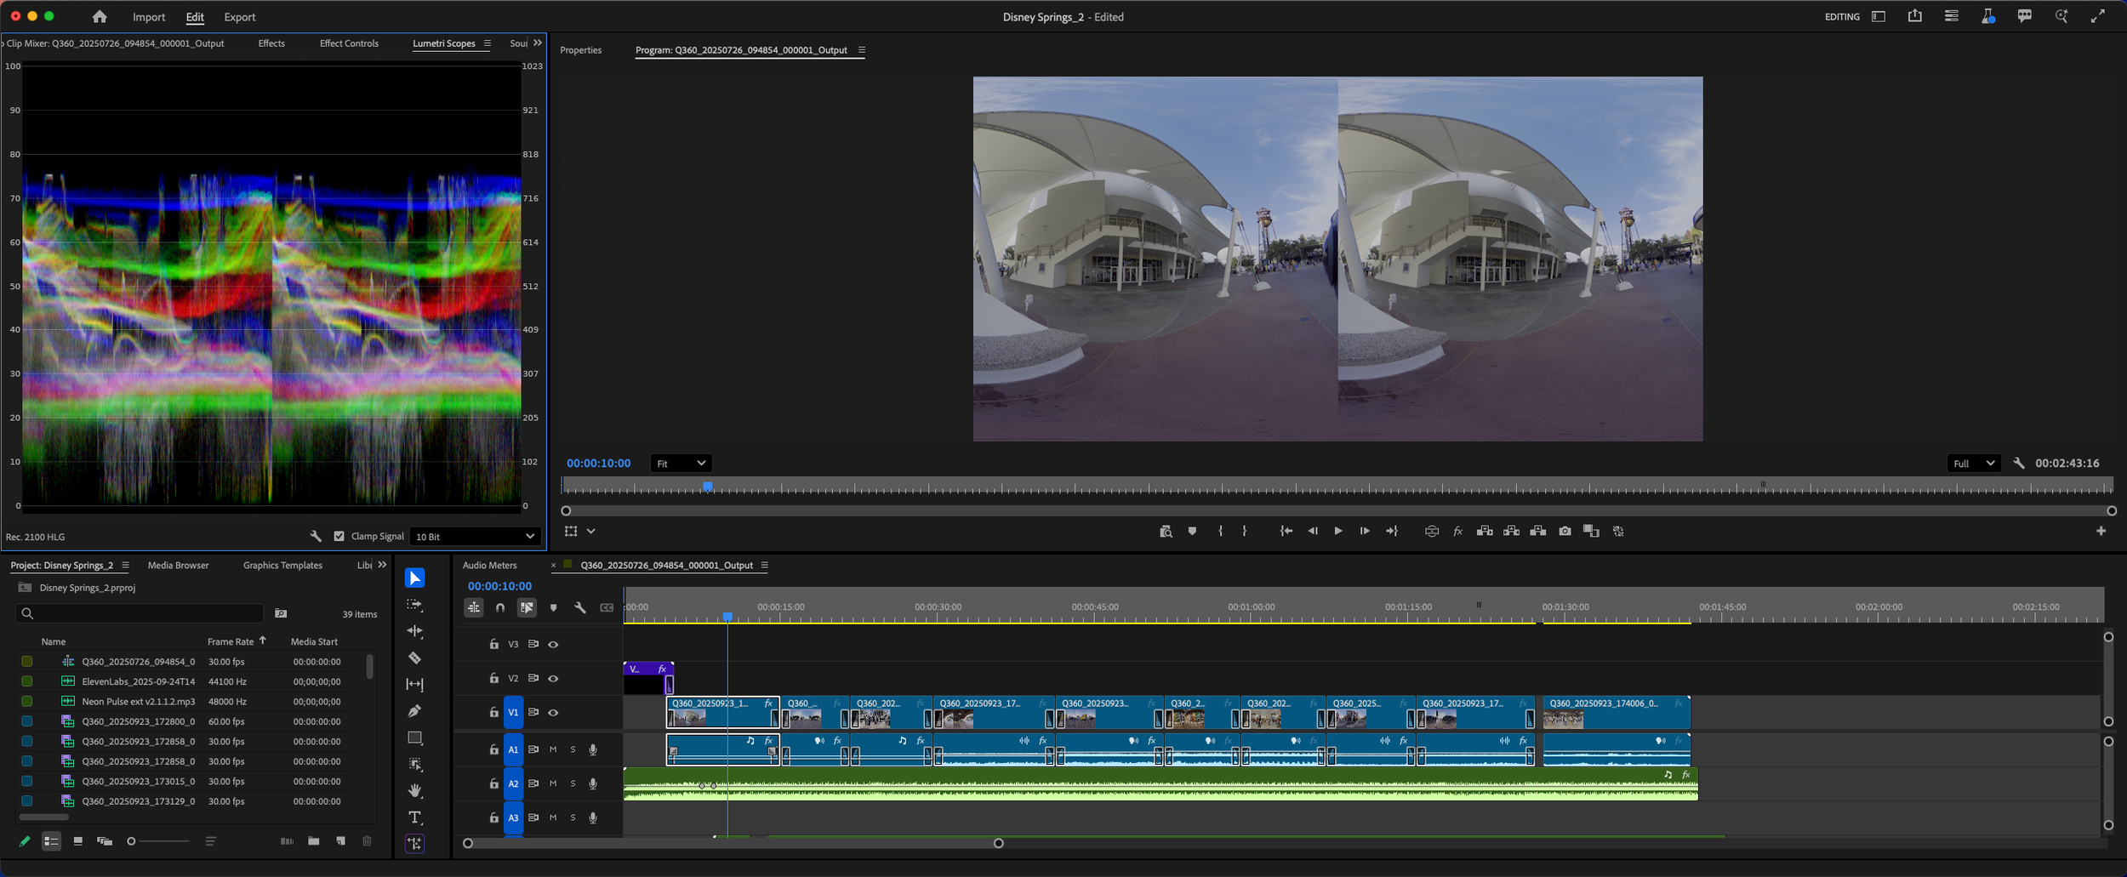The image size is (2127, 877).
Task: Select the Razor tool
Action: pos(414,658)
